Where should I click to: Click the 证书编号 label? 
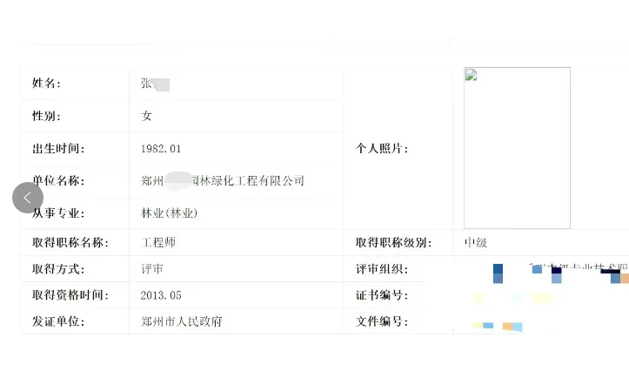coord(382,295)
